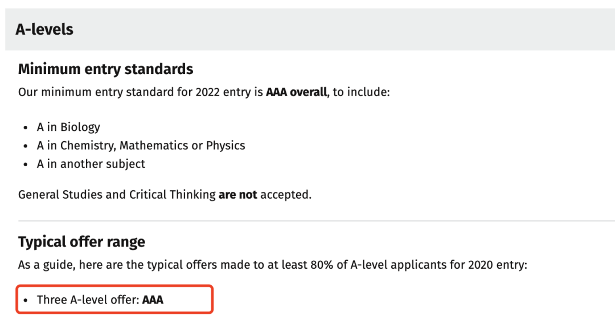The image size is (615, 320).
Task: Click the another subject bullet marker
Action: 26,165
